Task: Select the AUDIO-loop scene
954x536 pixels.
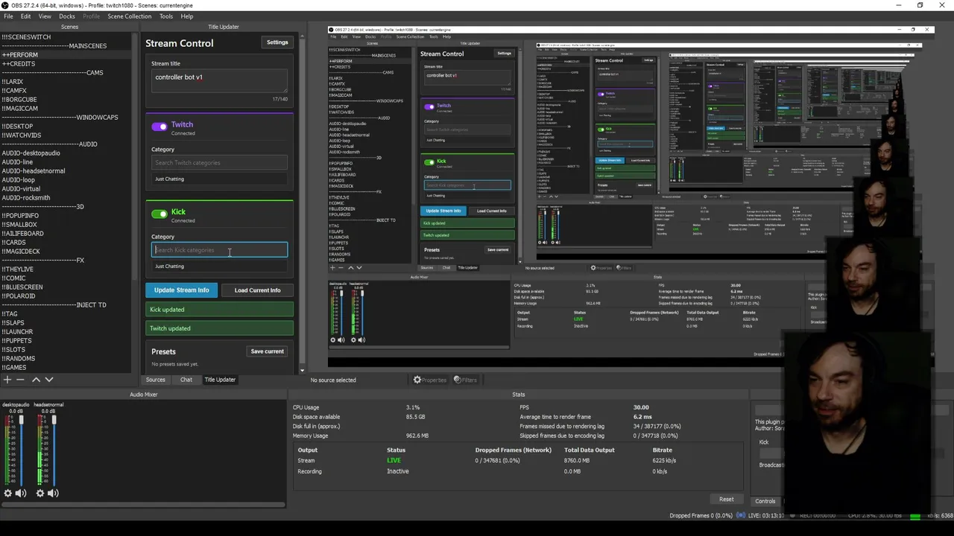Action: [67, 180]
